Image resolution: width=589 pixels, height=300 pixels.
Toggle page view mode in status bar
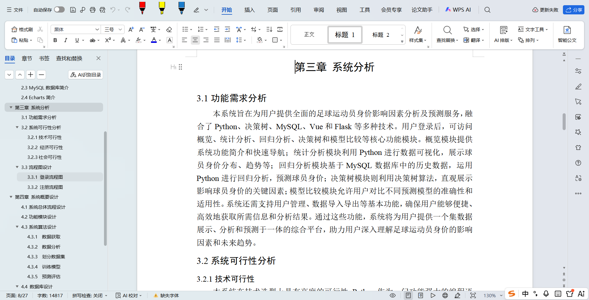tap(408, 295)
